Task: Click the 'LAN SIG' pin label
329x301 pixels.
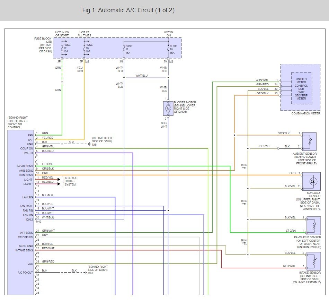Action: (28, 197)
